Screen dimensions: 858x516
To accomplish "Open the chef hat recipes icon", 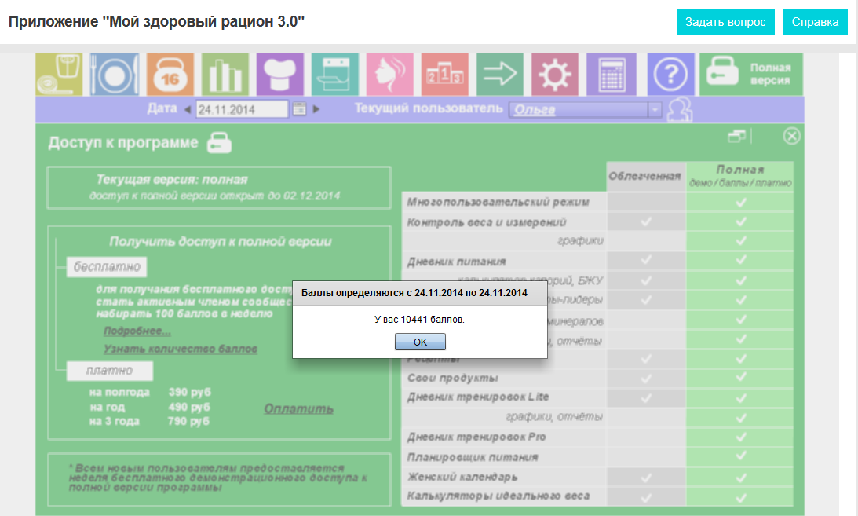I will [279, 75].
